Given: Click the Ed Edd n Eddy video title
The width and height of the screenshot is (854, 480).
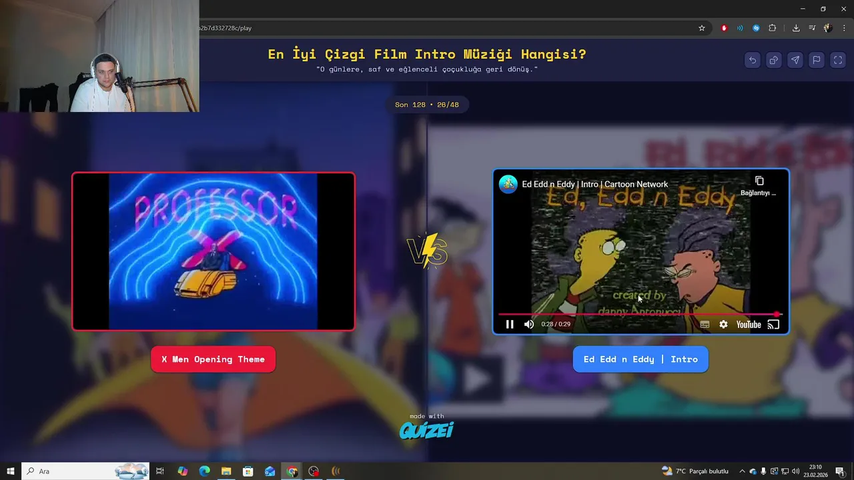Looking at the screenshot, I should tap(594, 184).
